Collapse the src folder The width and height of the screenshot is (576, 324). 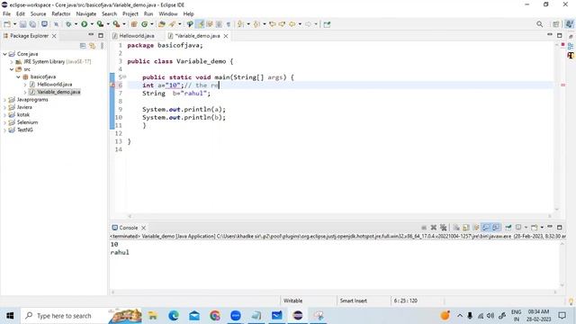pyautogui.click(x=12, y=69)
